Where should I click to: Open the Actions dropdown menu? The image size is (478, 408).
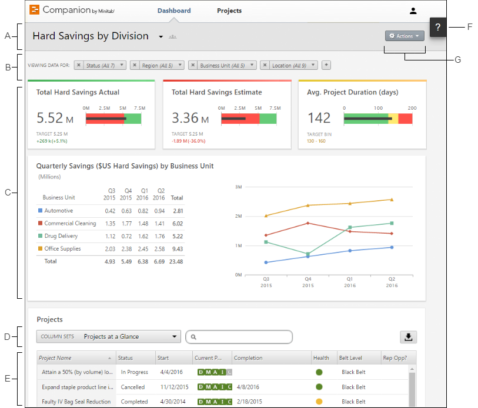point(405,36)
